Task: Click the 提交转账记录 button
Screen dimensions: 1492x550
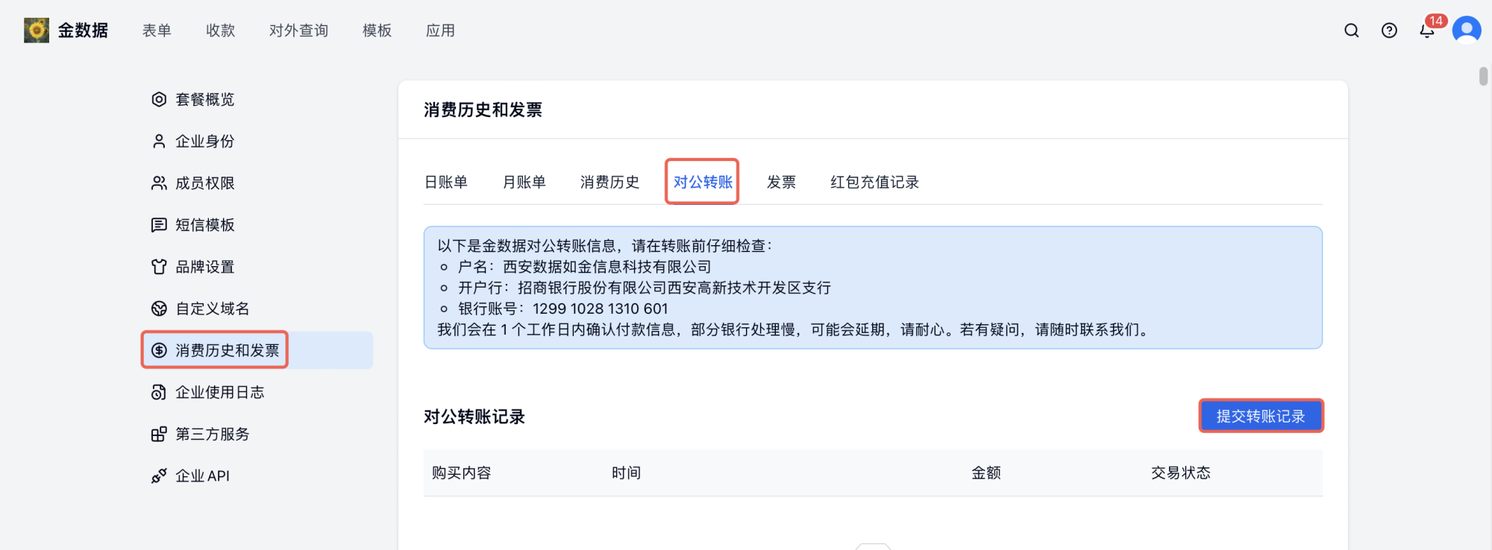Action: [1260, 416]
